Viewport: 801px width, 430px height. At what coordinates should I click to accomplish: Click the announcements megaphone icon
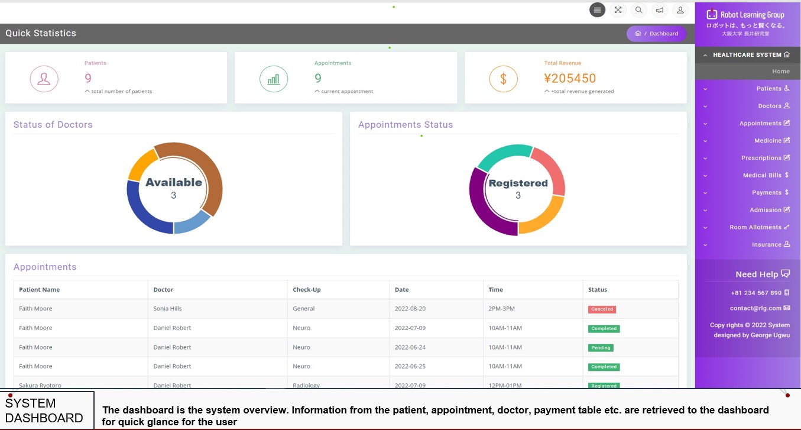(x=659, y=9)
